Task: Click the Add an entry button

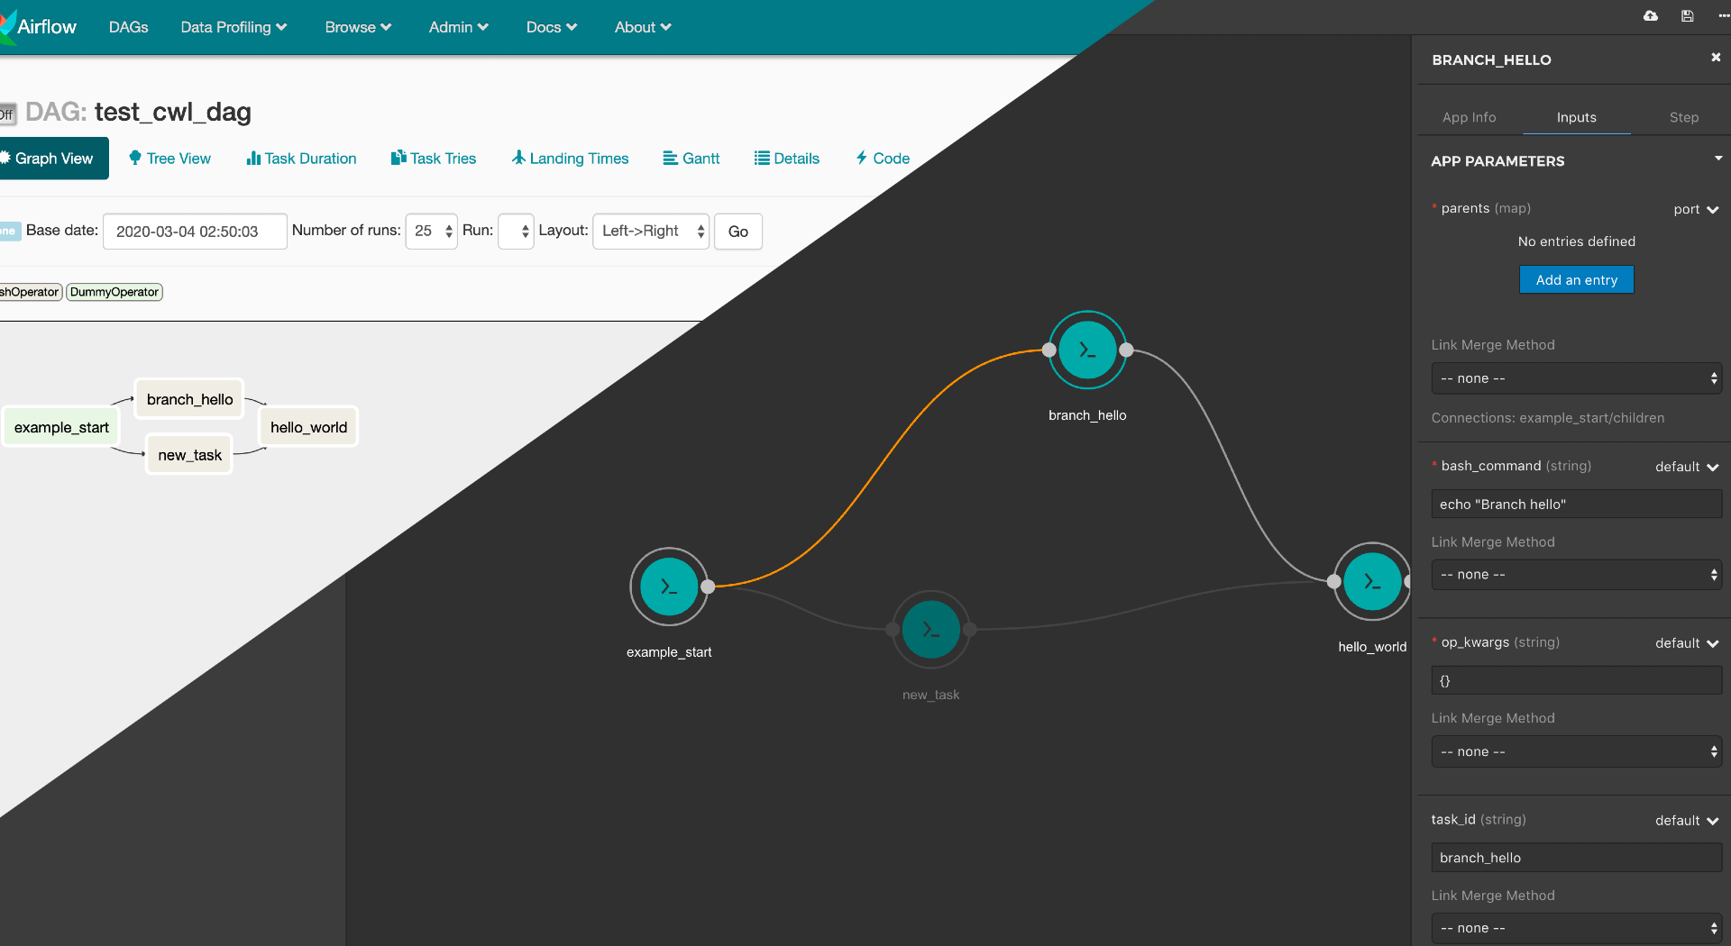Action: pyautogui.click(x=1575, y=279)
